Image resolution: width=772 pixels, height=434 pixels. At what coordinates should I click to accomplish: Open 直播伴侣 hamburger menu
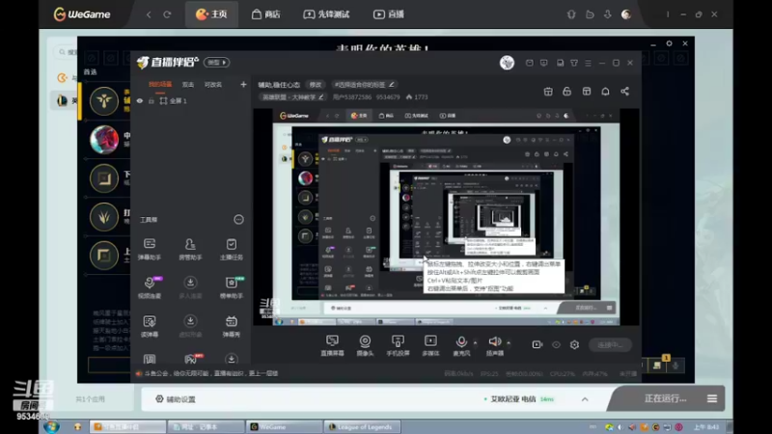pyautogui.click(x=588, y=63)
